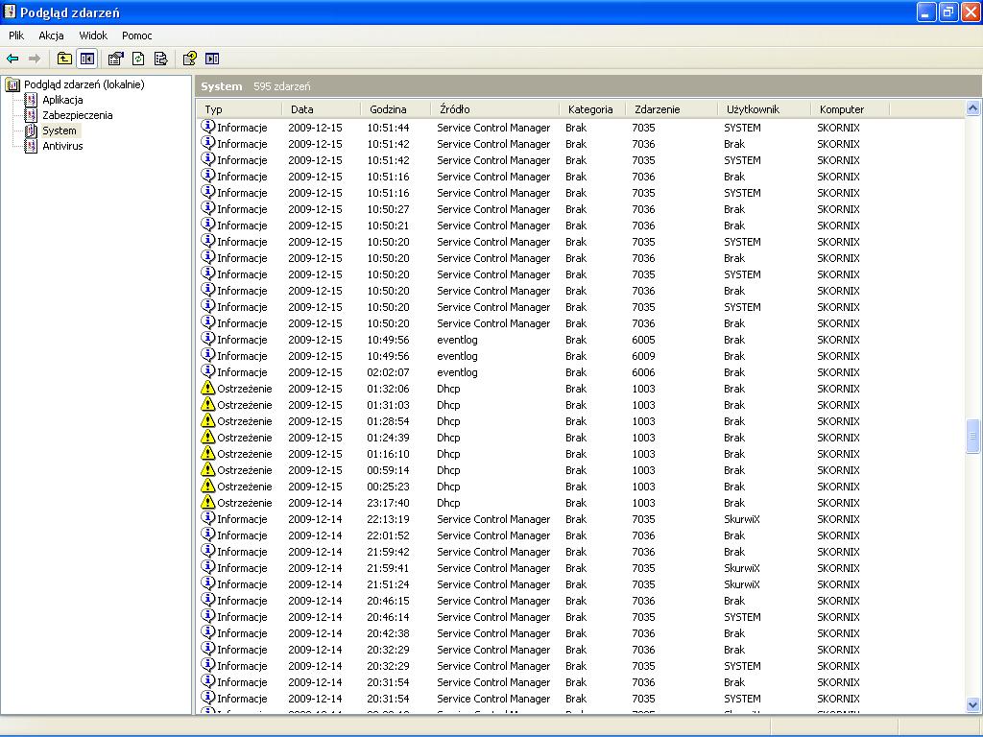Select the System log in tree
The image size is (983, 737).
click(x=60, y=131)
